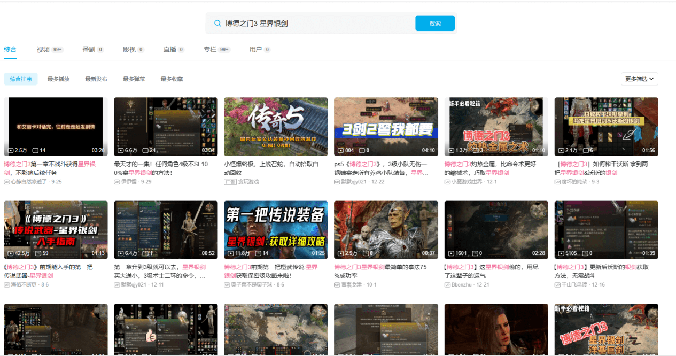
Task: Visit advertiser 贪玩游戏
Action: click(248, 182)
